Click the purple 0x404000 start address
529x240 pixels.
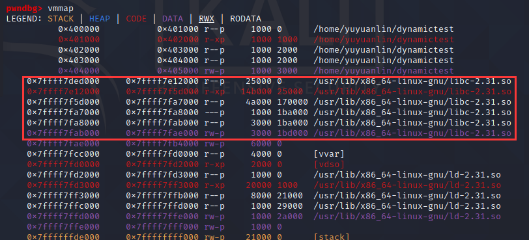(x=79, y=71)
